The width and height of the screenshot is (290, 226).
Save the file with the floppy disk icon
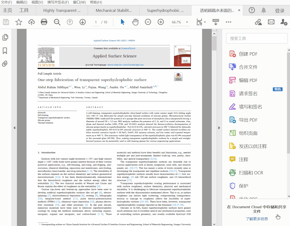6,22
